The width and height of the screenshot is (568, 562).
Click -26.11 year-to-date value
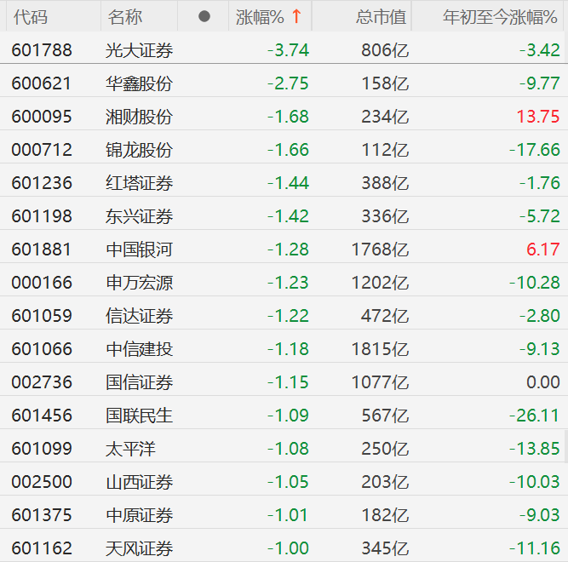[x=535, y=416]
